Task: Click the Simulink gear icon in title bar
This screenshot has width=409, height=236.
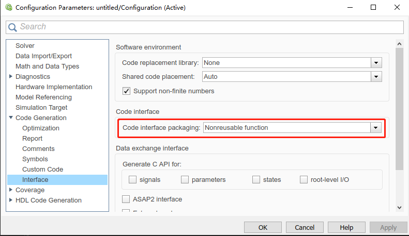Action: [x=8, y=7]
